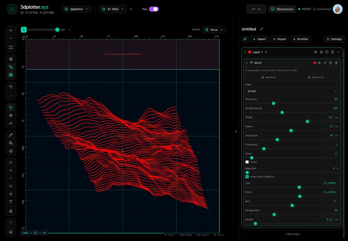Rename the Untitled project with pencil icon
Image resolution: width=348 pixels, height=241 pixels.
[x=261, y=29]
